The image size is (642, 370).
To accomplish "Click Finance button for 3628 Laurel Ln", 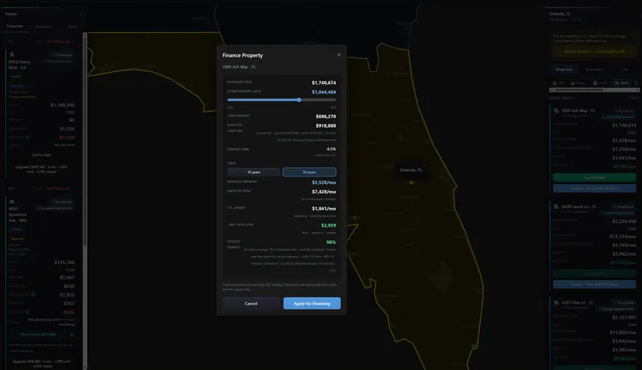I will click(594, 284).
